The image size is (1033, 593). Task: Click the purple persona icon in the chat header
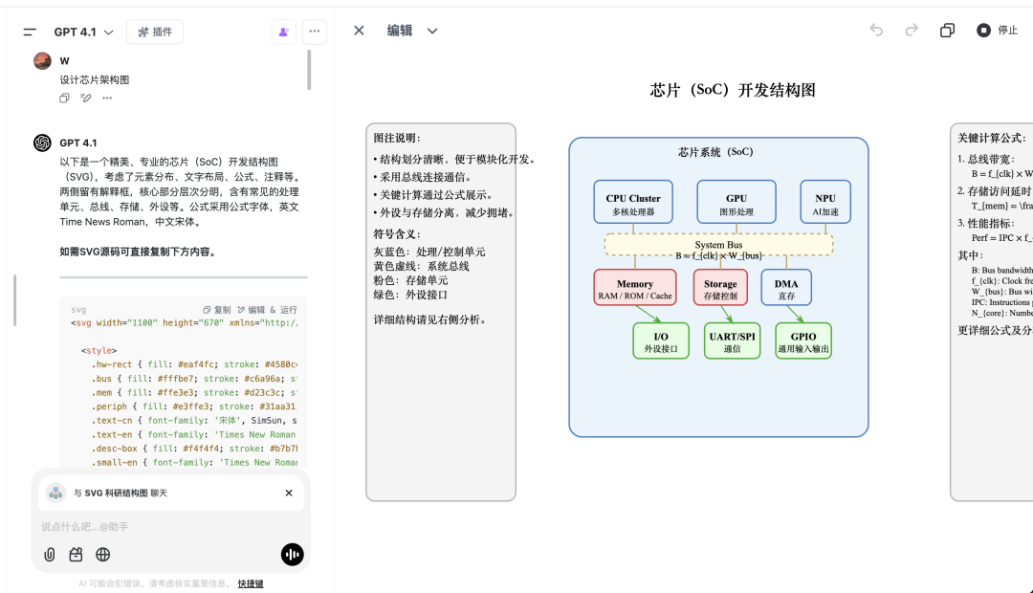click(x=283, y=32)
